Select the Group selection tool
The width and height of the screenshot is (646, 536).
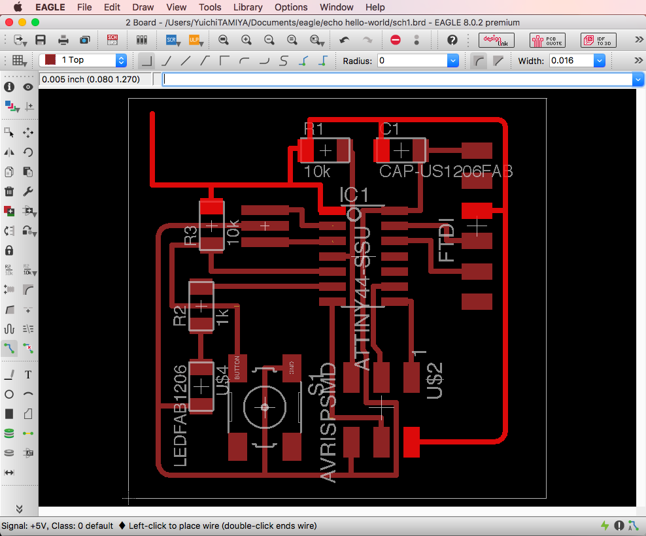pos(9,133)
